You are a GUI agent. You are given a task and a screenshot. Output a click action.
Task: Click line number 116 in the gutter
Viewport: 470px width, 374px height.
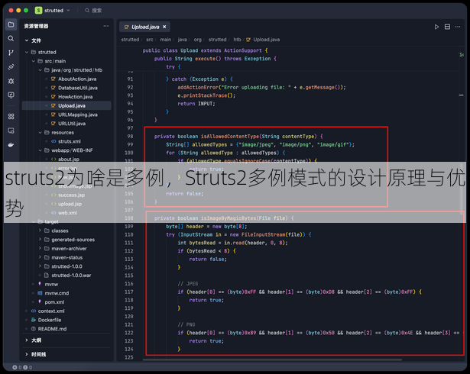[129, 284]
